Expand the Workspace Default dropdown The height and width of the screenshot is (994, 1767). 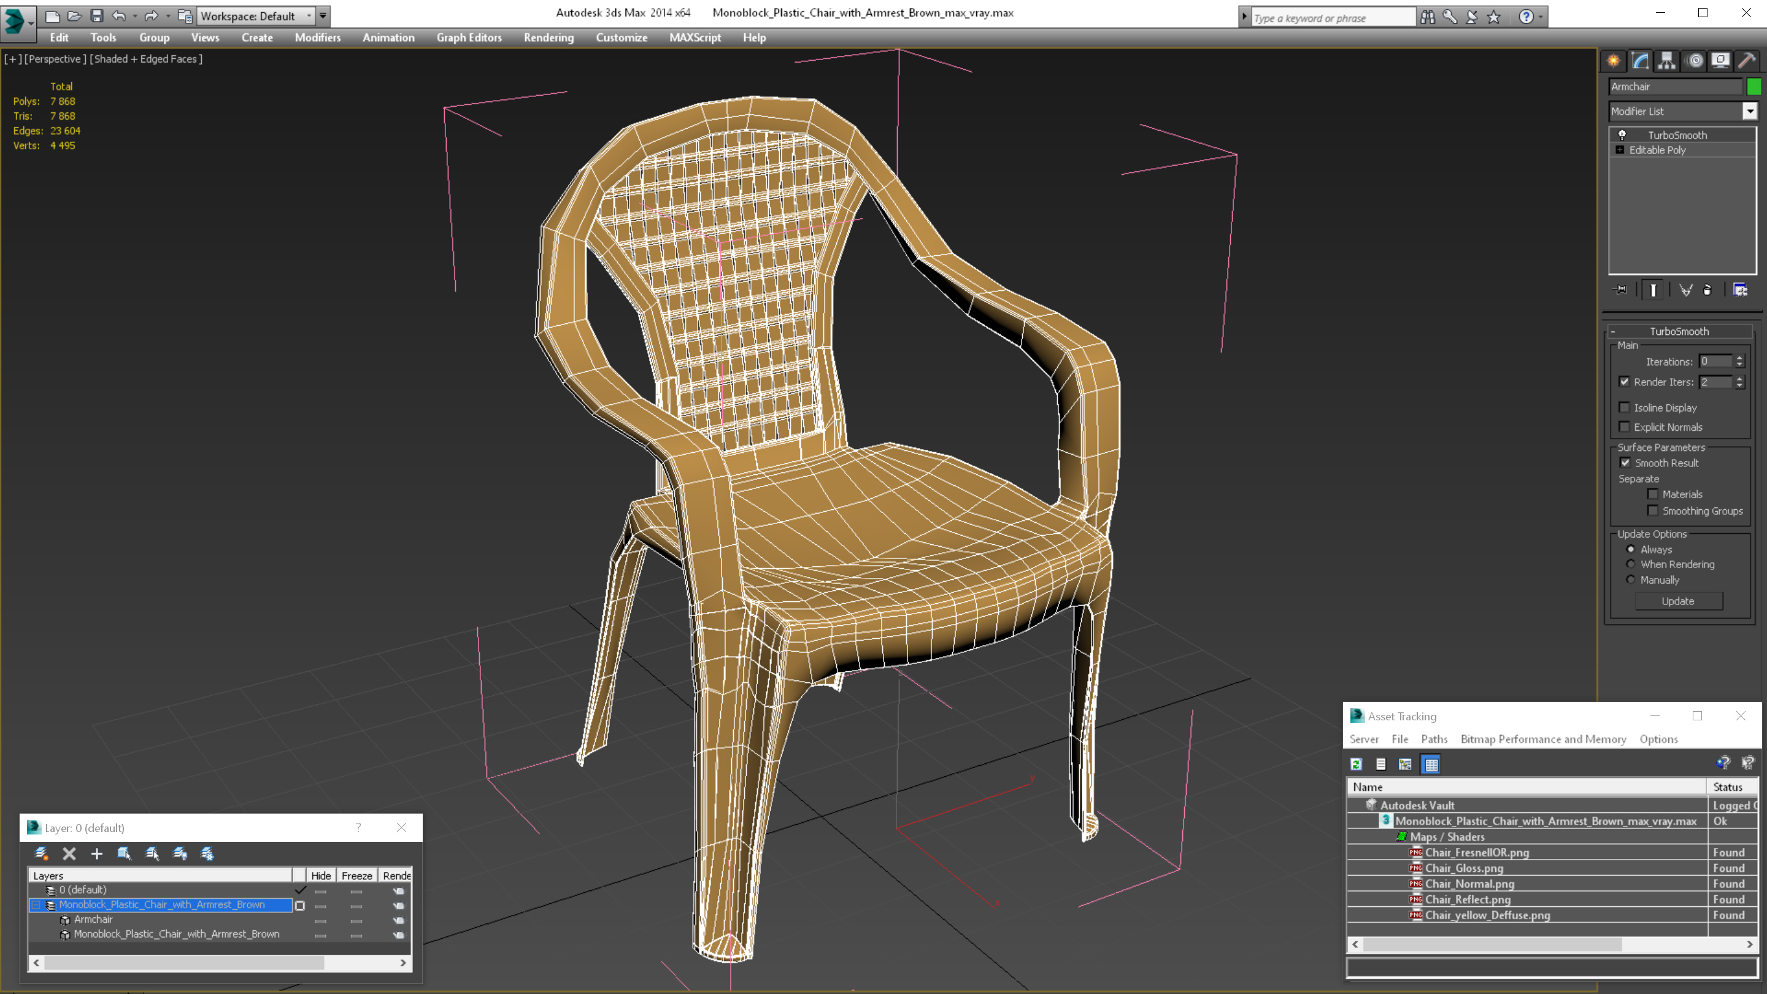309,16
